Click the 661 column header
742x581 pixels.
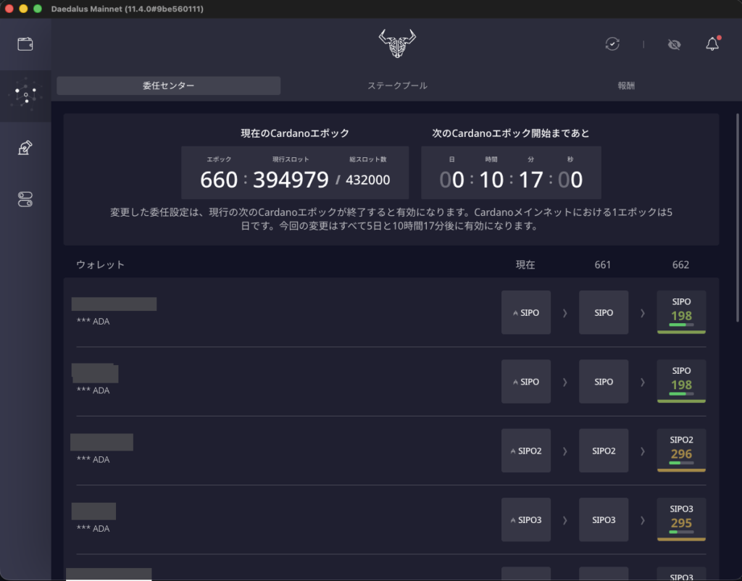(x=602, y=264)
